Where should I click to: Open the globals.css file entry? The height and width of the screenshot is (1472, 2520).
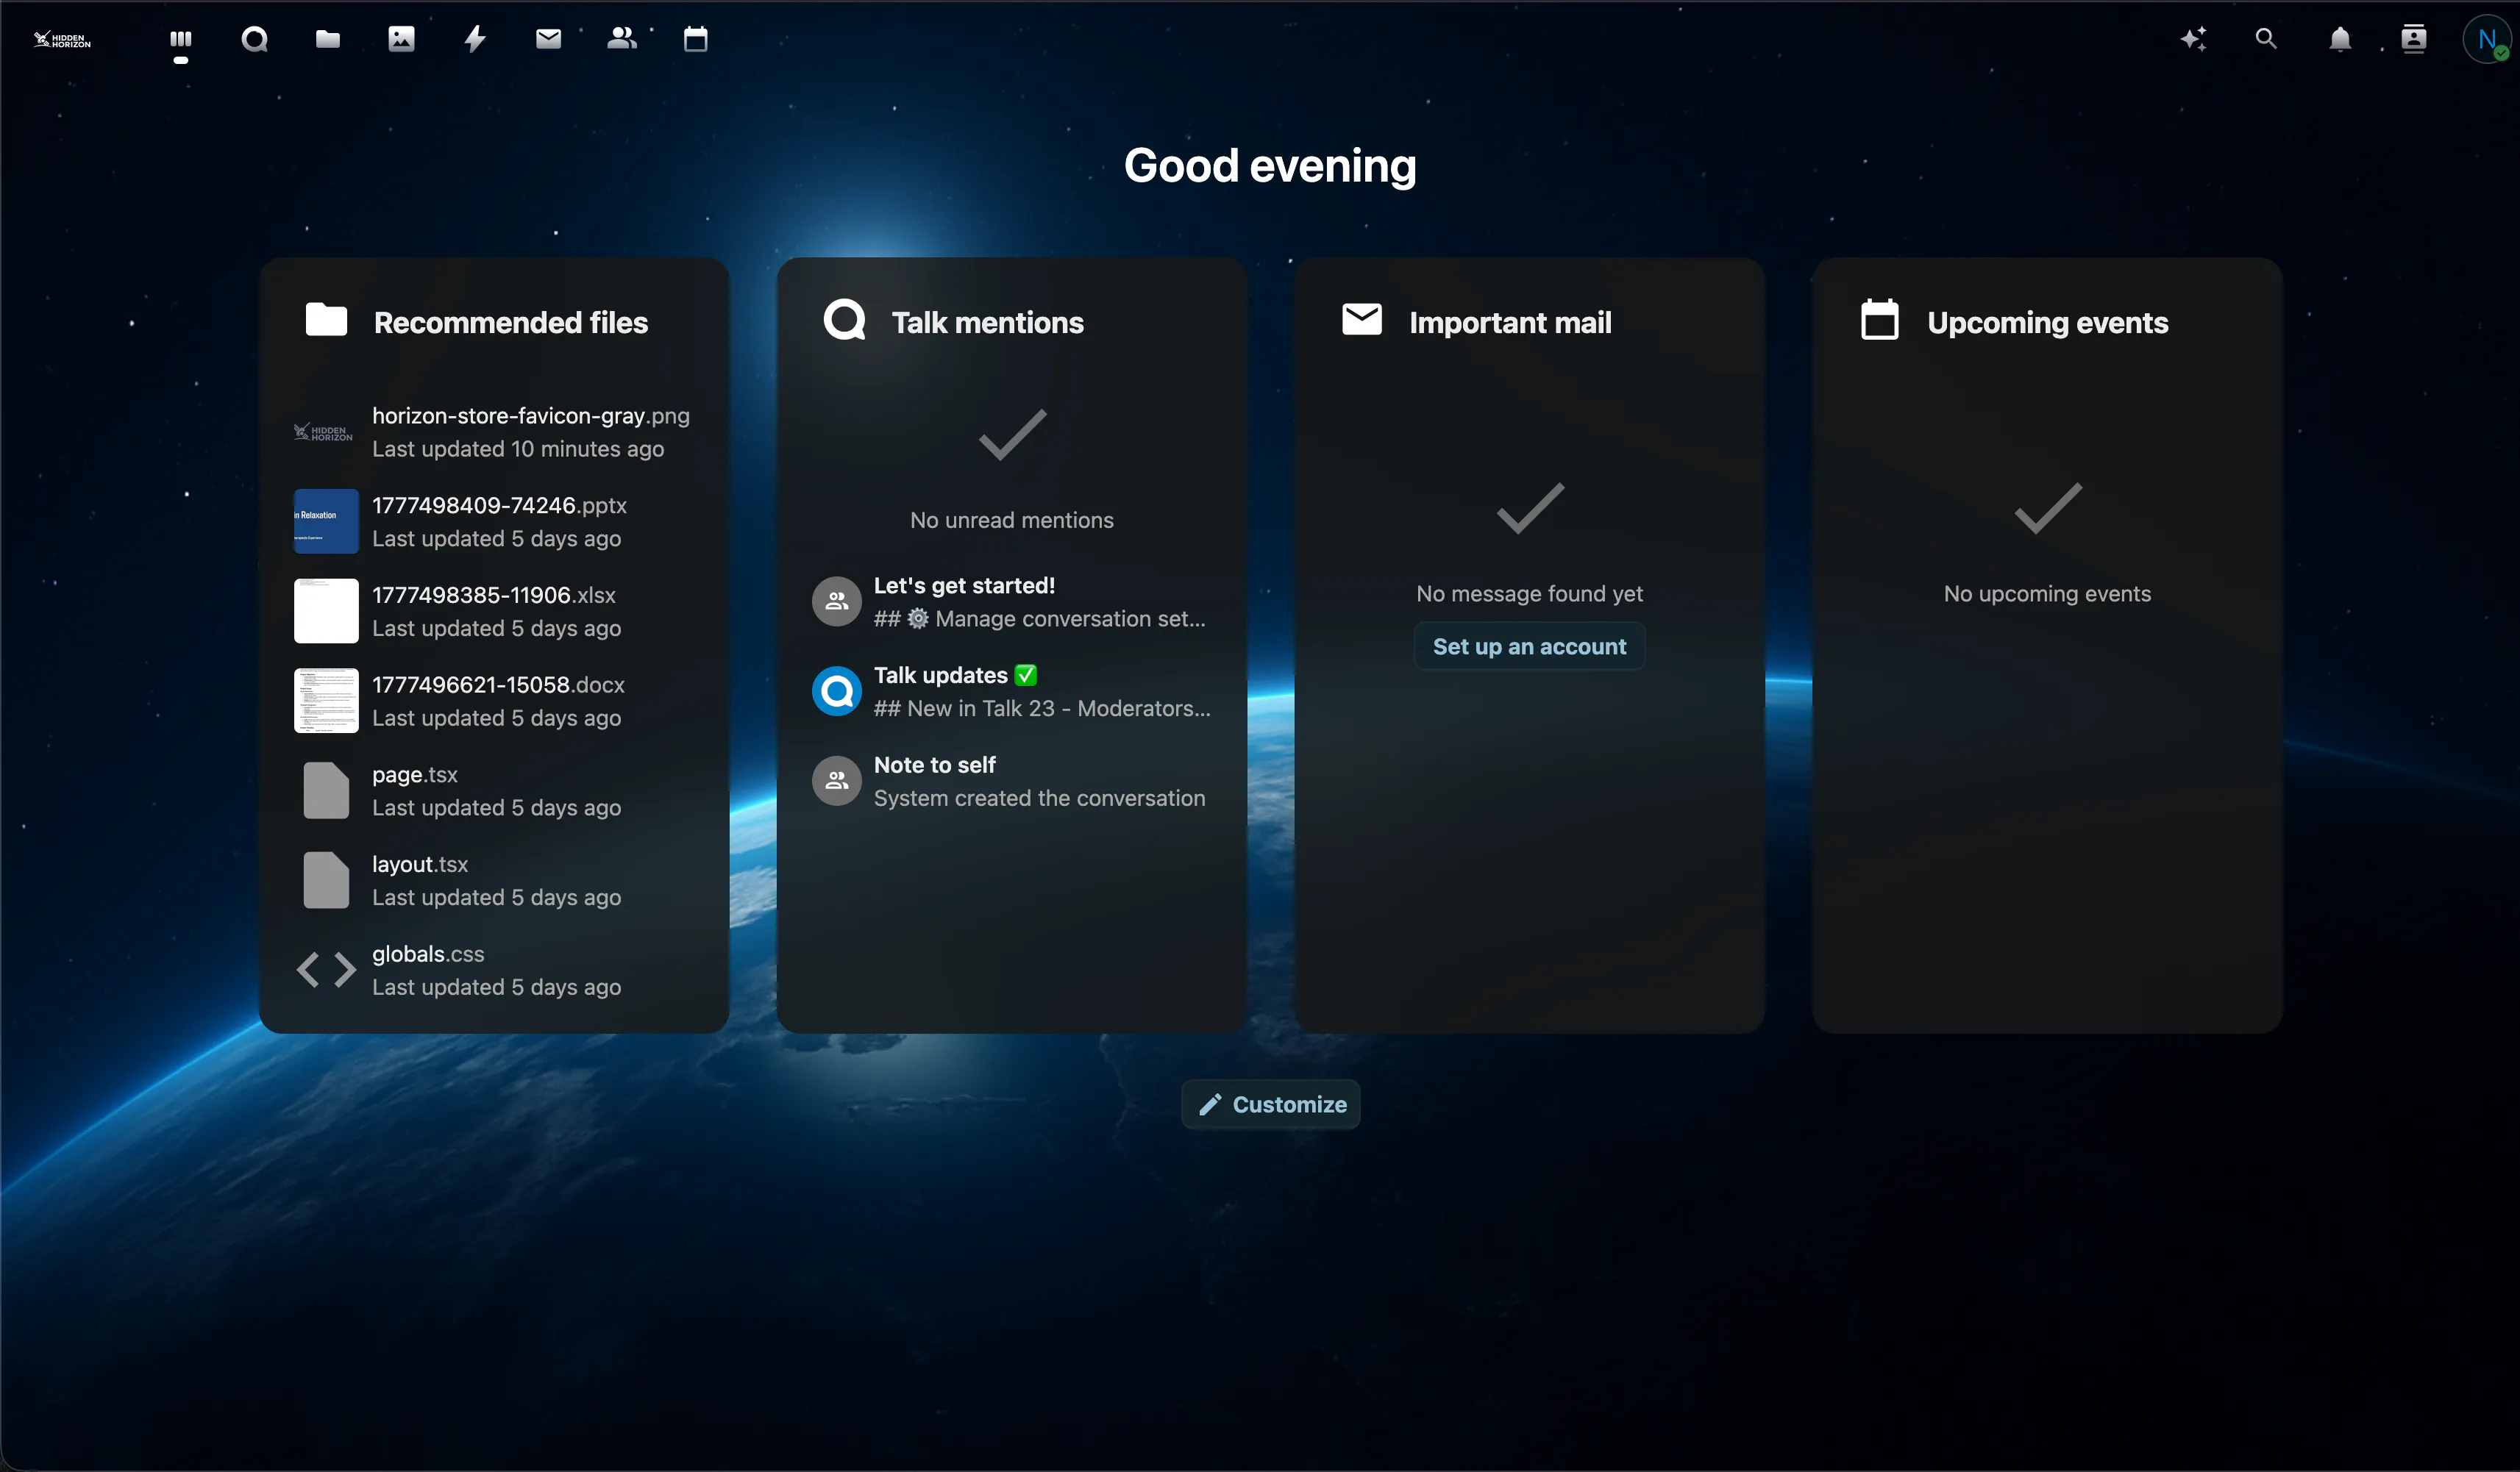(494, 969)
